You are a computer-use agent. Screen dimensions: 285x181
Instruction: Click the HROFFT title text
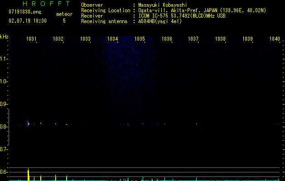click(47, 4)
